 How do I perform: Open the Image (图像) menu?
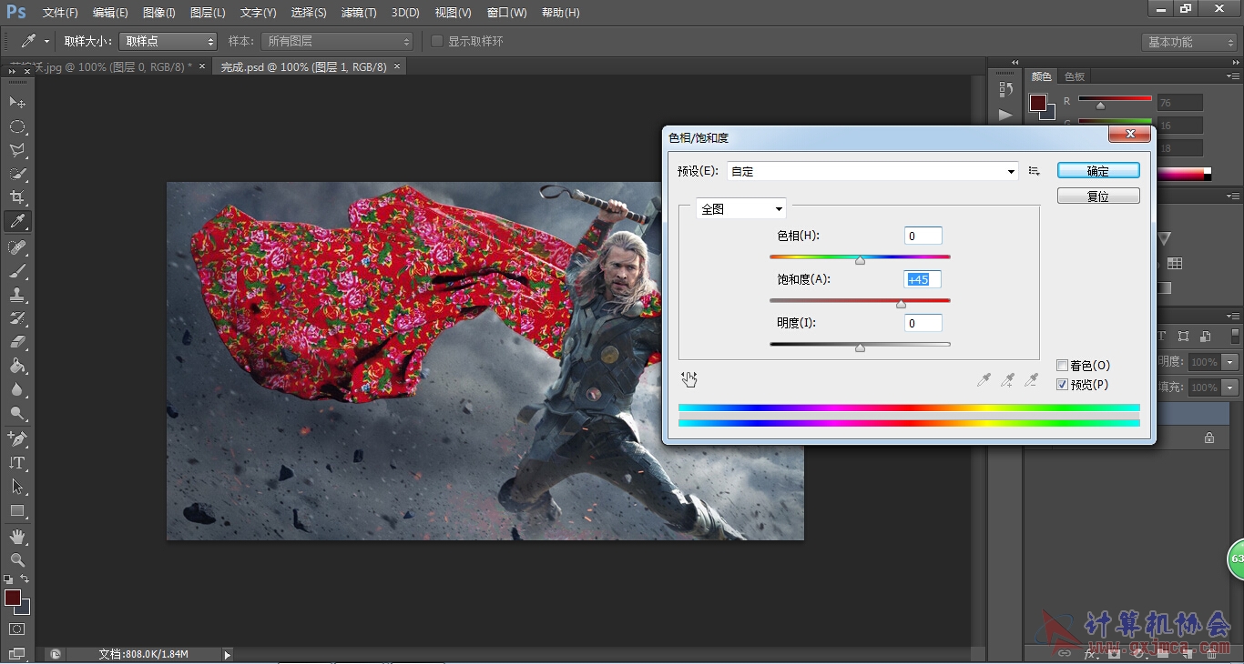pos(159,13)
